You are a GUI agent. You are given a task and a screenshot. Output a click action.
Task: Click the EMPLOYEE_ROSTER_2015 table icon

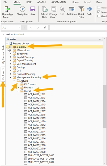(x=26, y=155)
